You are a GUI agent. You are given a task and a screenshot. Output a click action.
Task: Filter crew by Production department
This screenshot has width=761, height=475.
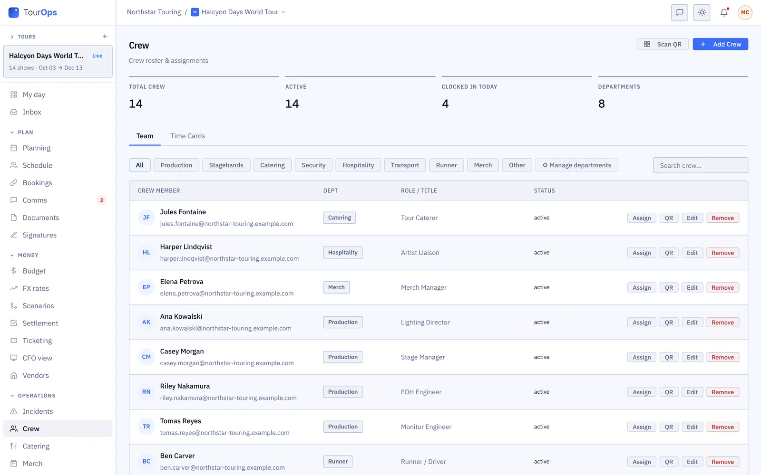tap(176, 165)
